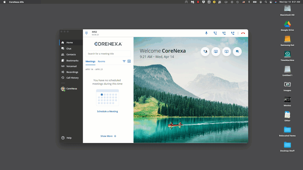The width and height of the screenshot is (303, 170).
Task: Put the active call on hold
Action: point(215,33)
